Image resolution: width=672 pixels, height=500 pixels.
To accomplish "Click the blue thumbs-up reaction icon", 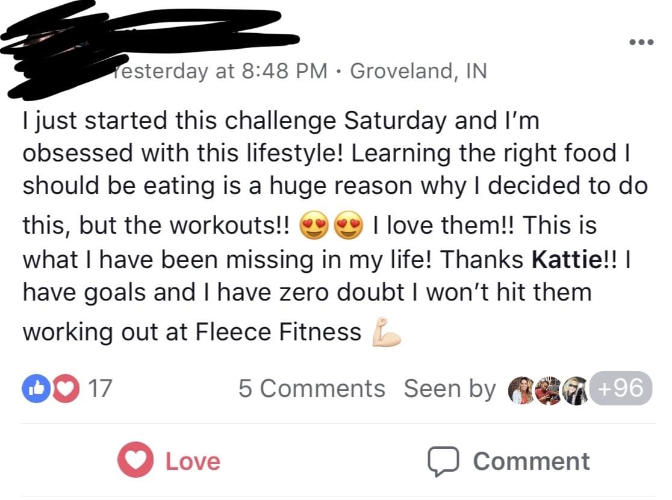I will [x=36, y=389].
